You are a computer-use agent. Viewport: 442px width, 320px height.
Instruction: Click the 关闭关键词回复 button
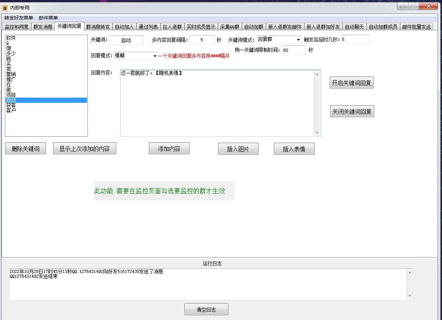pos(352,112)
